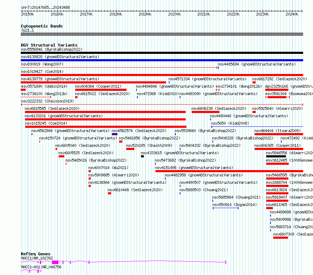
Task: Click esv2668704 red variant bar
Action: coord(277,186)
